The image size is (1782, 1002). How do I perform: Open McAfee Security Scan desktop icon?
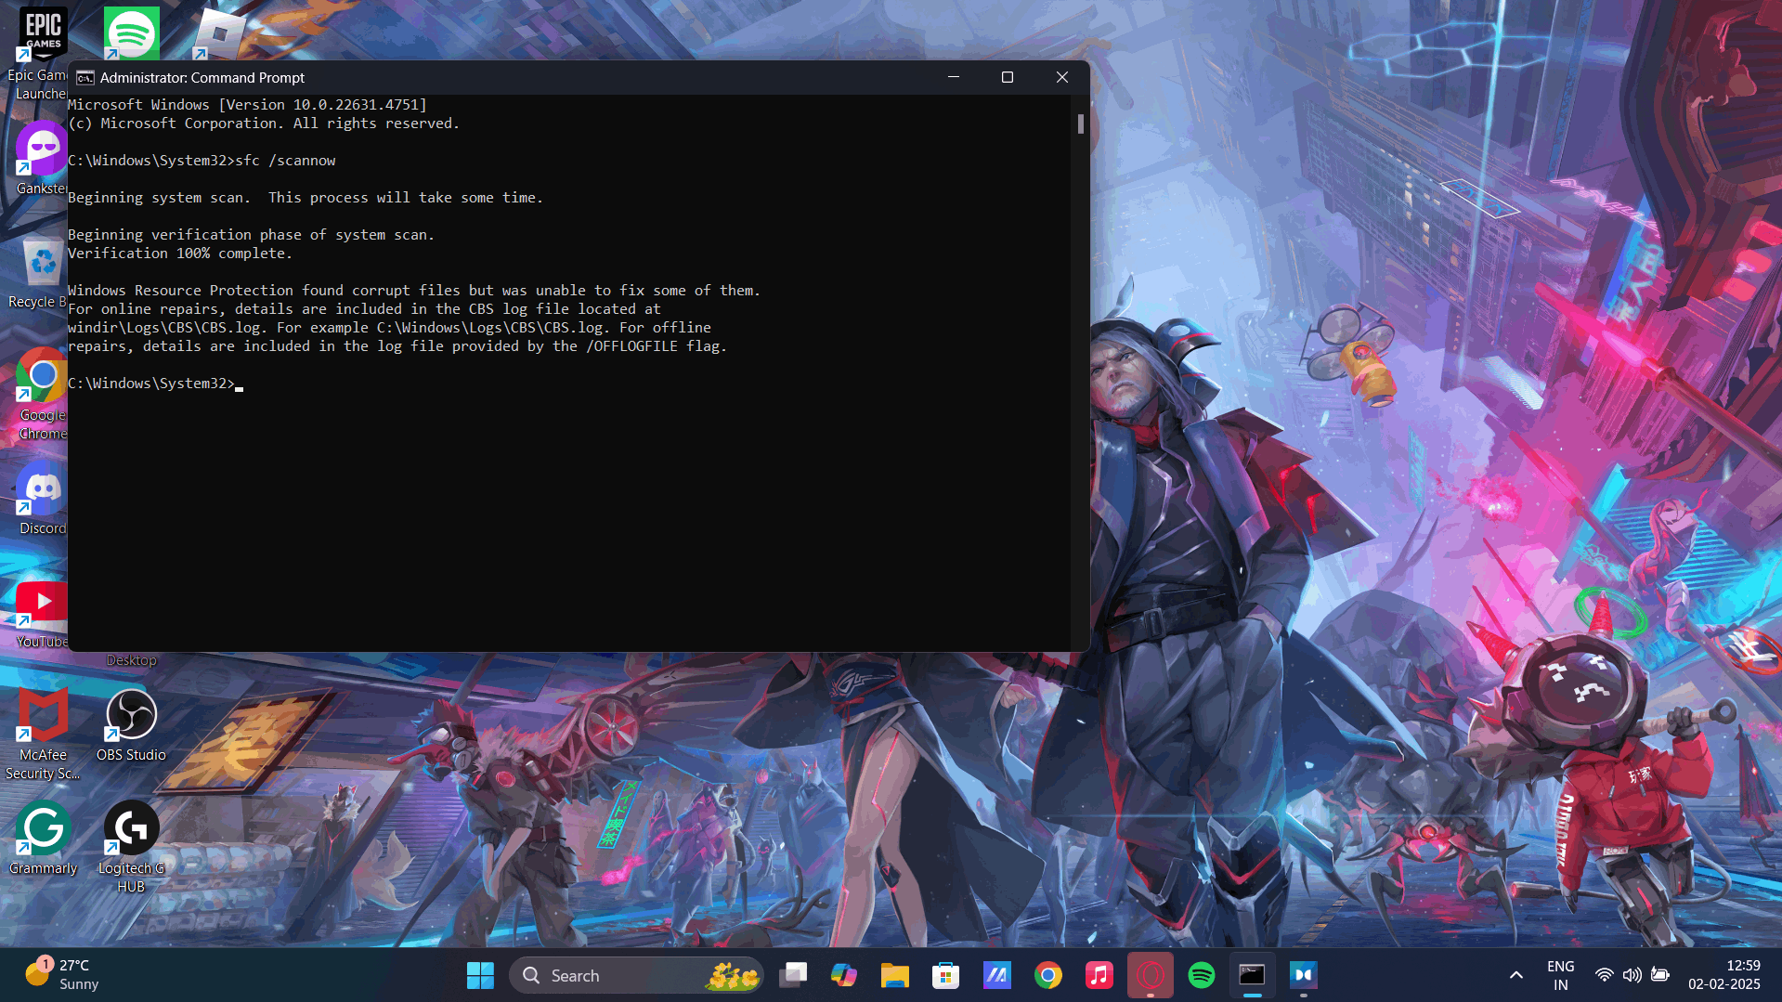(43, 734)
